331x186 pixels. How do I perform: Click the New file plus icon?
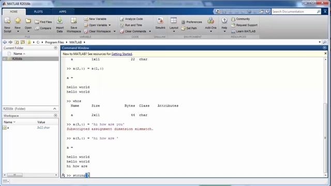coord(18,21)
